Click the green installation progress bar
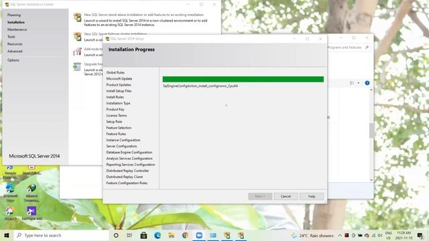 coord(243,79)
